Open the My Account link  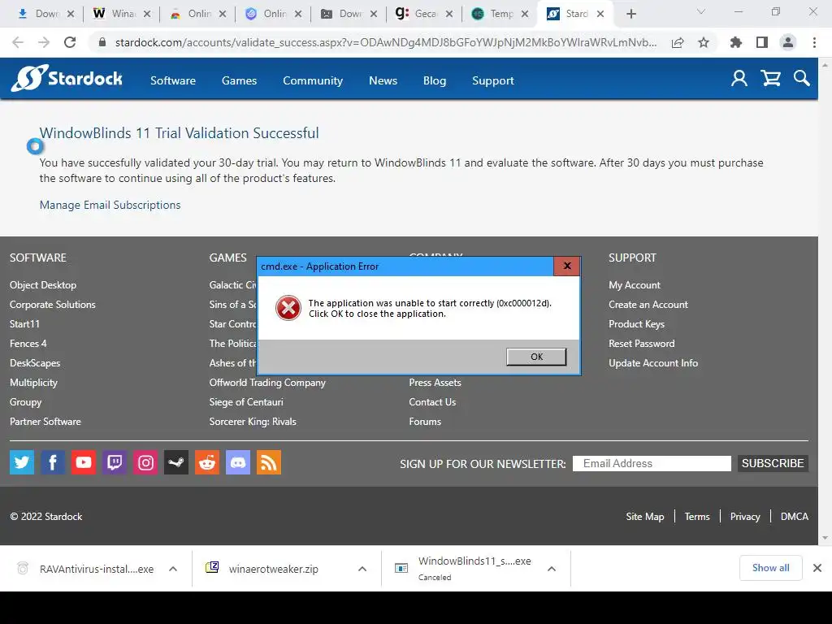[x=634, y=285]
